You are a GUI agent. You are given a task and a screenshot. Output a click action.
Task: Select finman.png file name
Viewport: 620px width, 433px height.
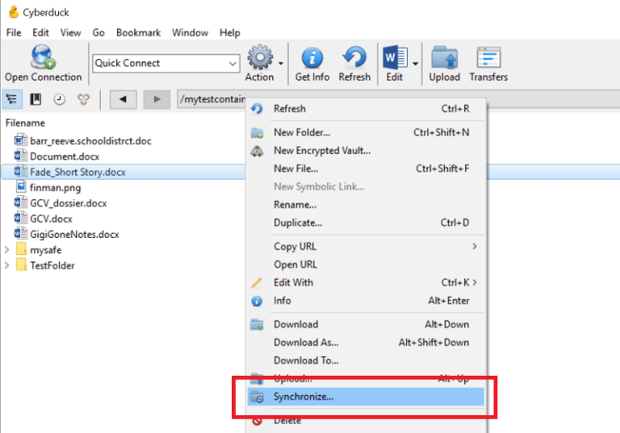pos(56,187)
